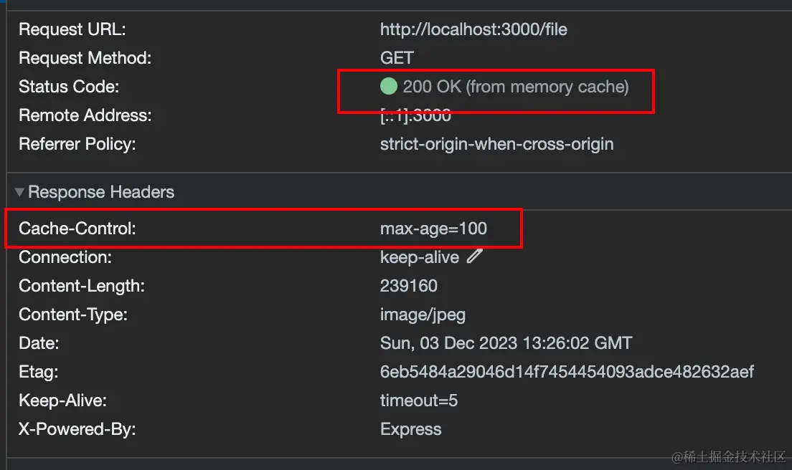Click the image/jpeg Content-Type value
The height and width of the screenshot is (470, 792).
423,315
